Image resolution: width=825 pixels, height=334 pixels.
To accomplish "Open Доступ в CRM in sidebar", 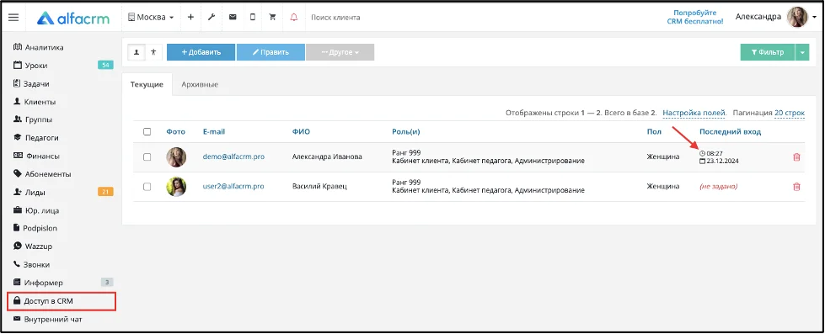I will pyautogui.click(x=62, y=301).
